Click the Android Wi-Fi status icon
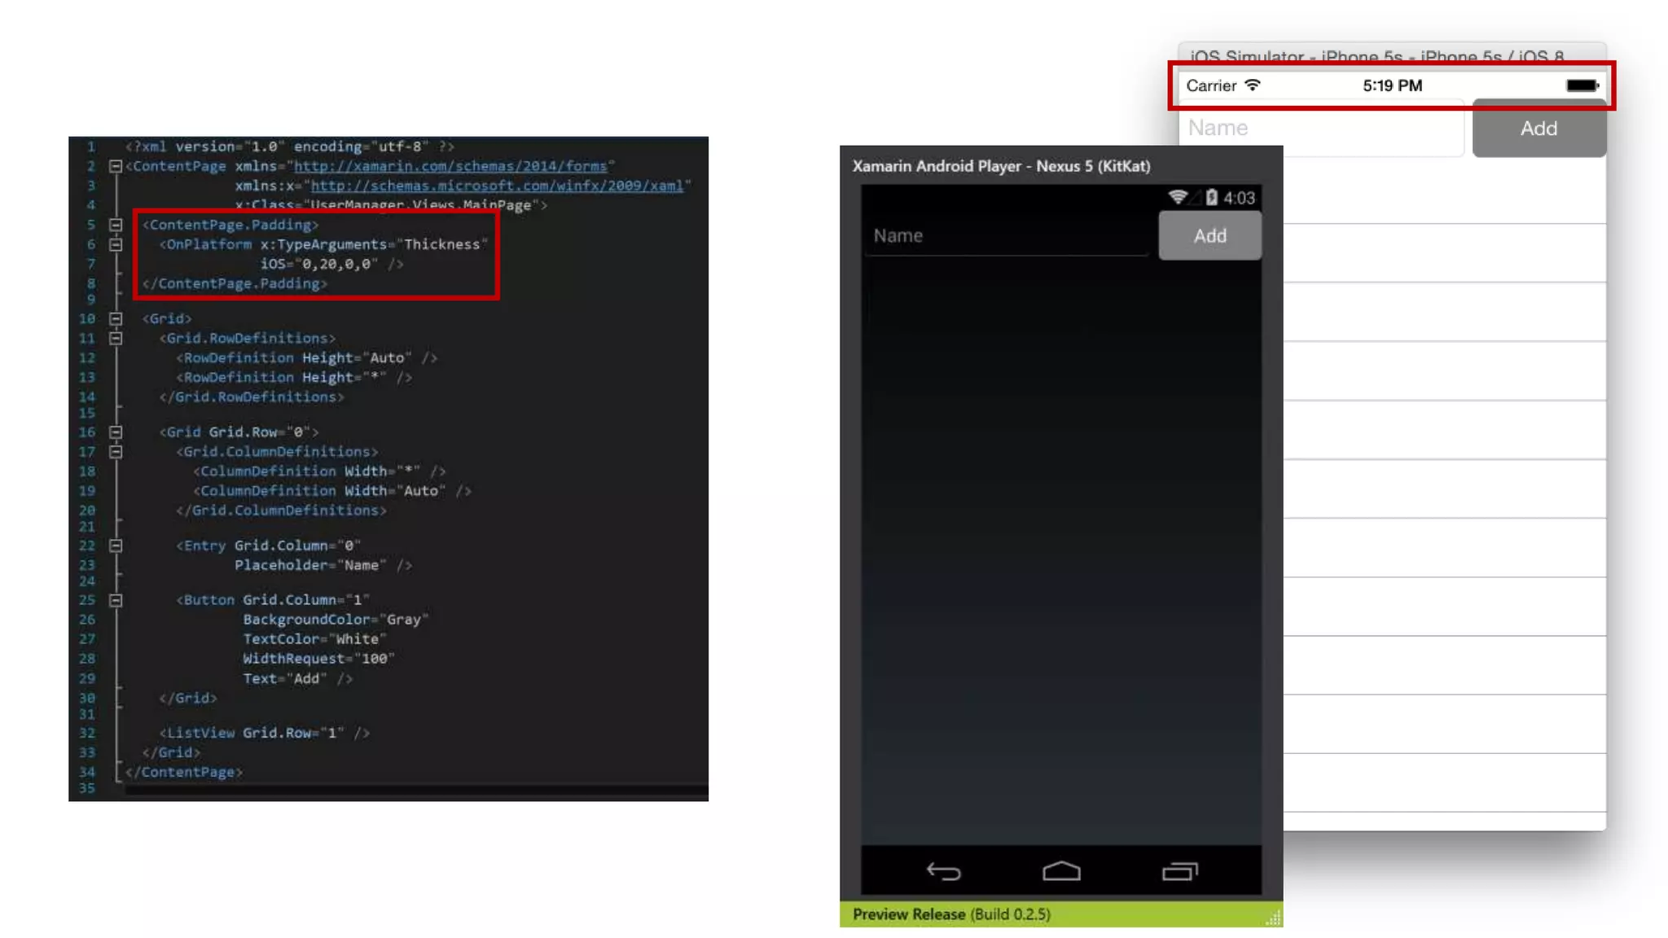The height and width of the screenshot is (938, 1668). click(1178, 197)
